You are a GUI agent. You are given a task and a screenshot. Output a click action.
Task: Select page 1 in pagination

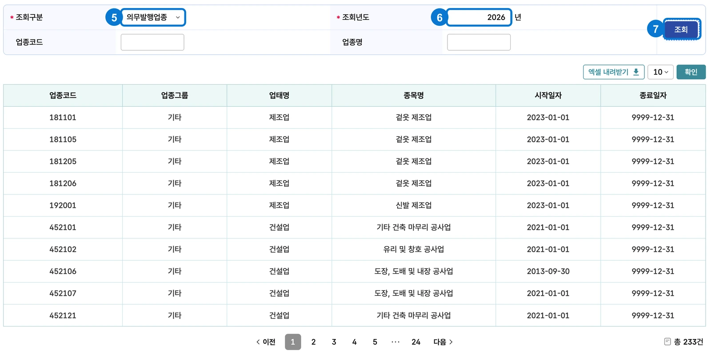click(x=293, y=342)
